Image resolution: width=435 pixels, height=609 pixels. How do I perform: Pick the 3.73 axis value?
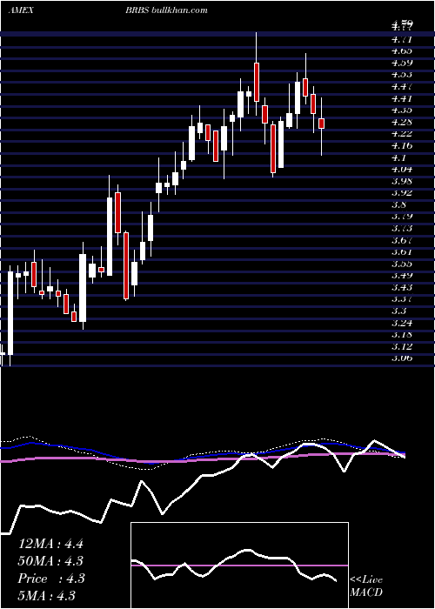(x=402, y=228)
